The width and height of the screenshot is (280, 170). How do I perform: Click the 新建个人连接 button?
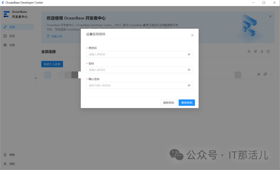tap(52, 64)
